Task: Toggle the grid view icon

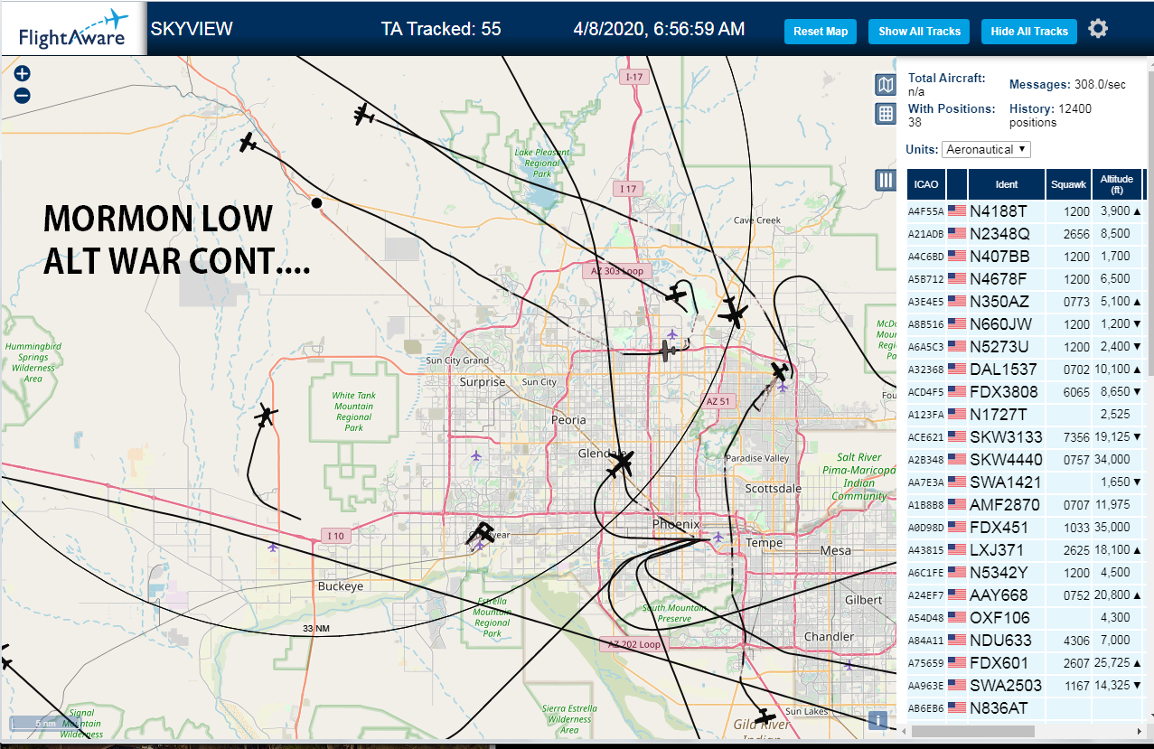Action: coord(886,114)
